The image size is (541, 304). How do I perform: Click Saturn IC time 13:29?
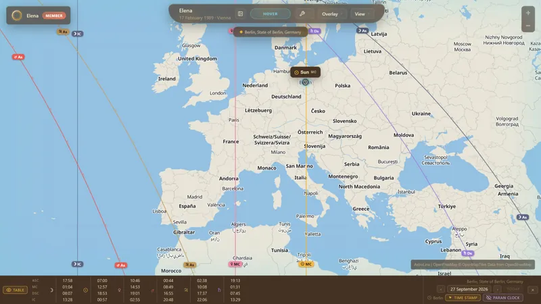(x=235, y=299)
